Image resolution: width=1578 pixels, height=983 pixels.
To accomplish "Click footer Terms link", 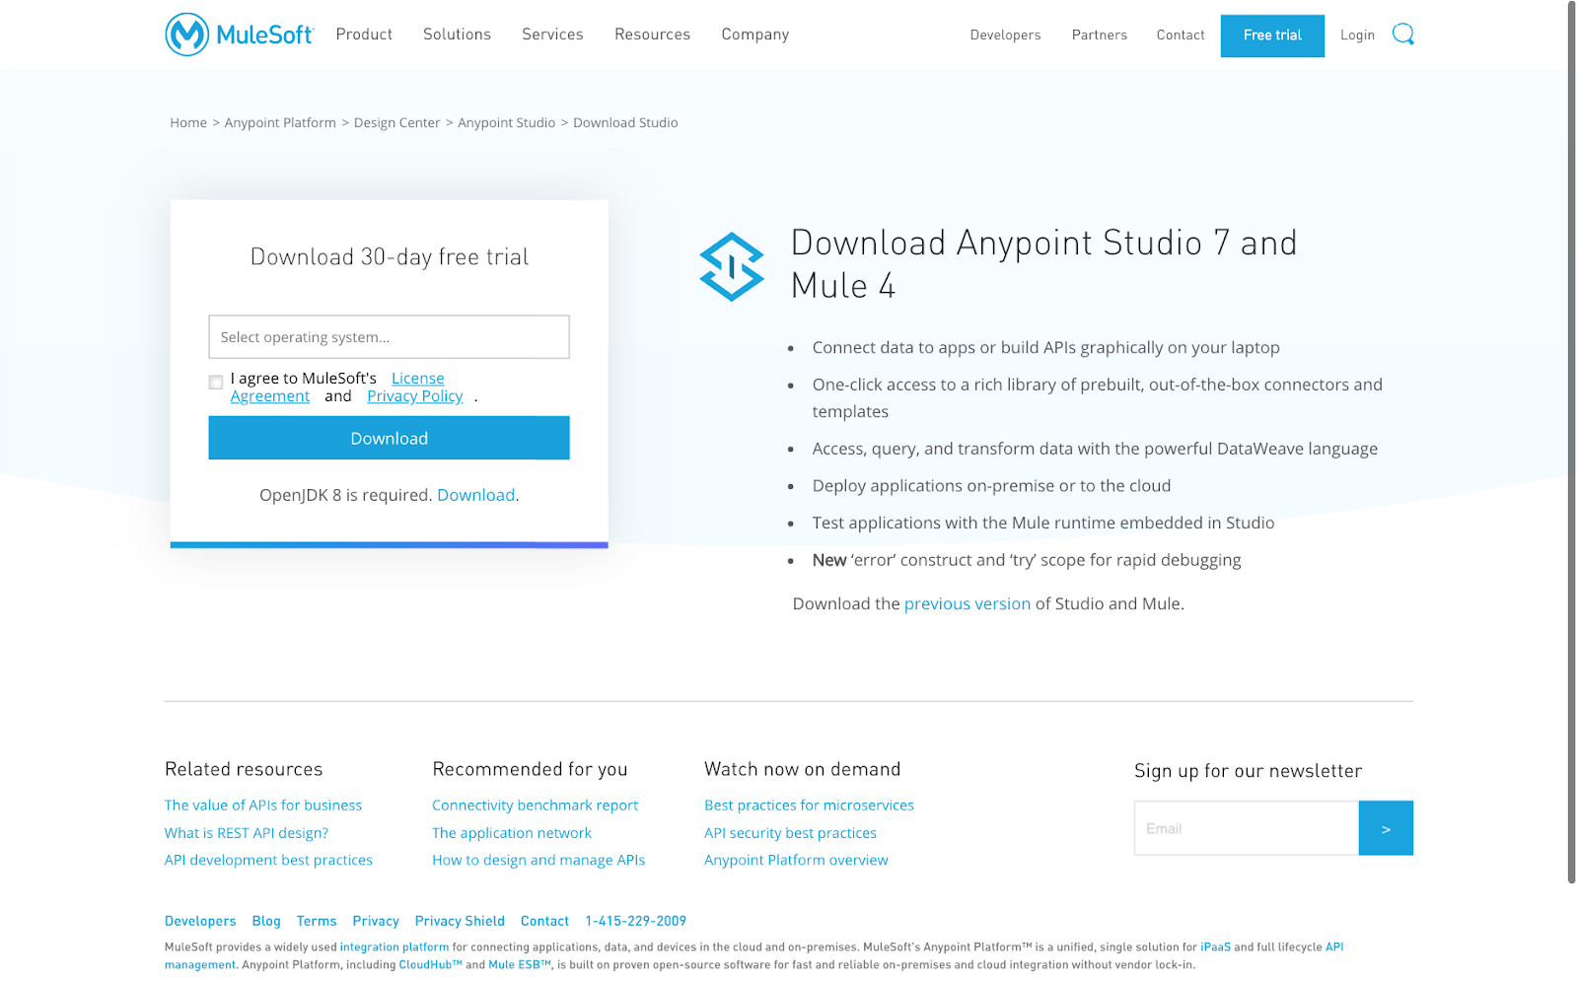I will coord(317,921).
